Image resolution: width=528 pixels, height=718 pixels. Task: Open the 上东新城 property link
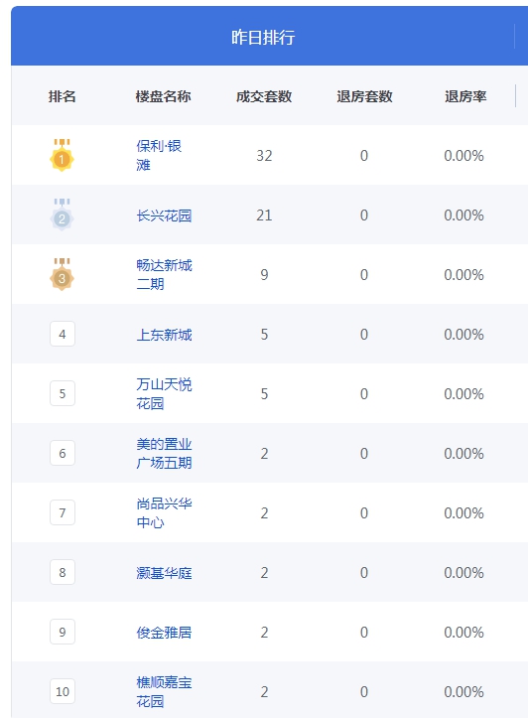point(164,335)
